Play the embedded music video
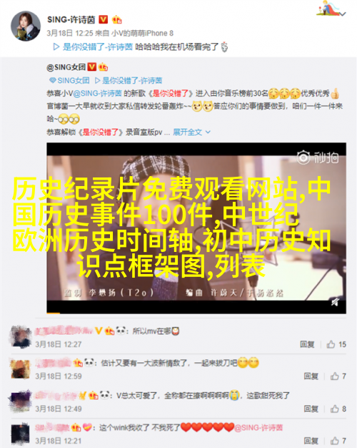357x448 pixels. coord(196,228)
